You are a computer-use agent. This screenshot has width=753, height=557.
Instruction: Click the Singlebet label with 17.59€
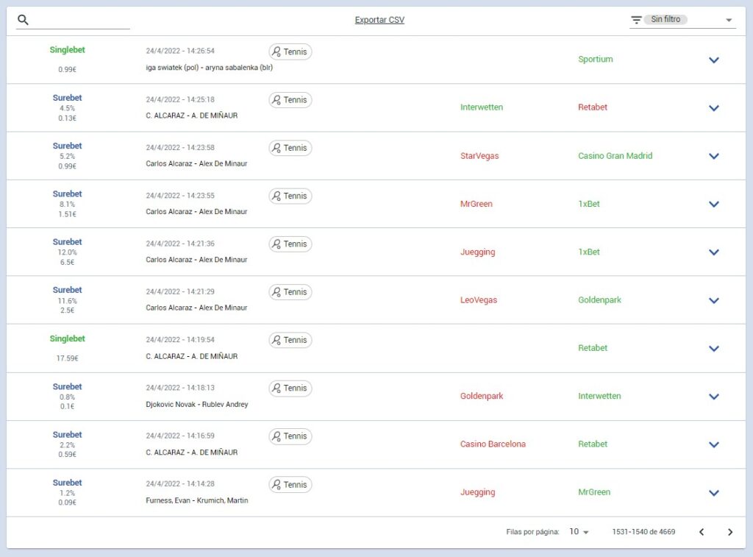tap(67, 338)
